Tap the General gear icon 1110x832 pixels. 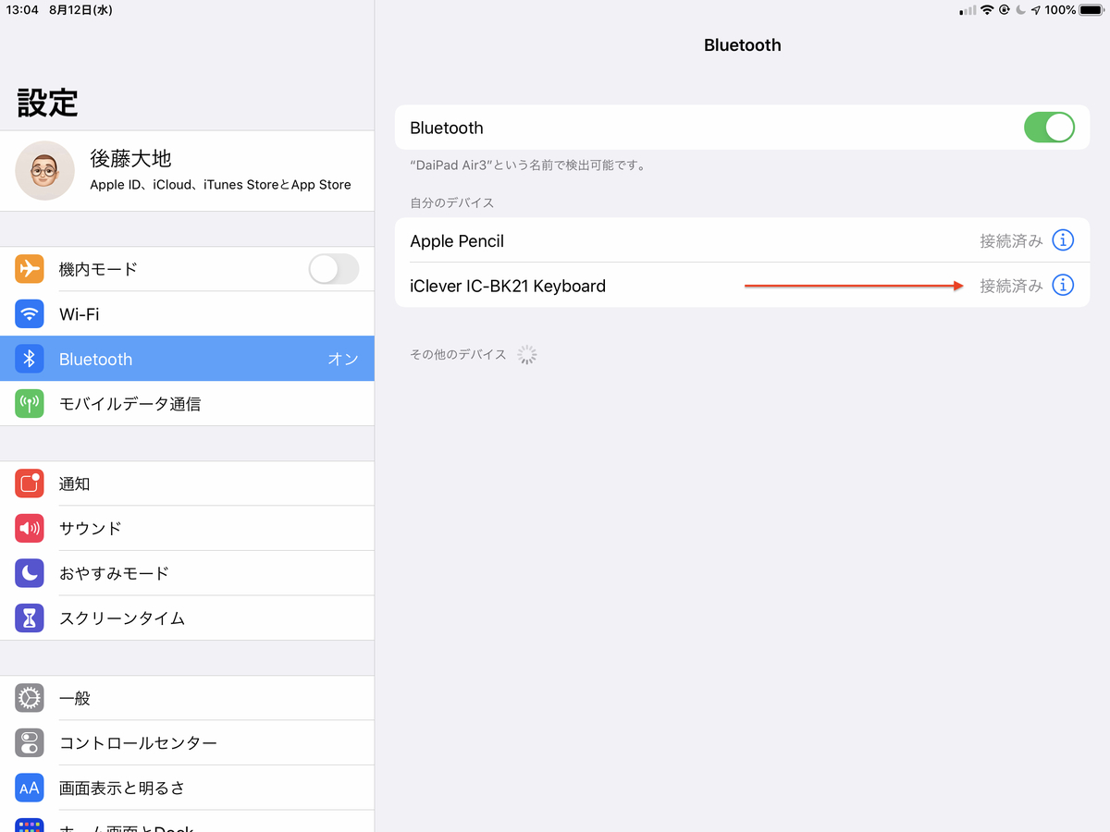point(30,698)
